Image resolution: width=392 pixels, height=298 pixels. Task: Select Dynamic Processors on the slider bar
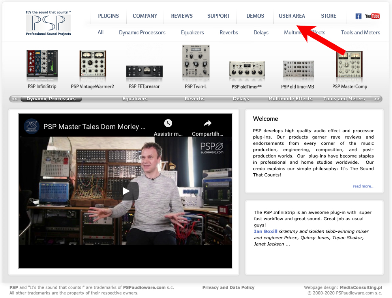tap(51, 99)
